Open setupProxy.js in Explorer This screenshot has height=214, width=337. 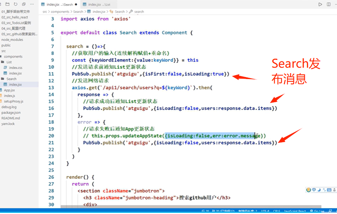[x=14, y=101]
